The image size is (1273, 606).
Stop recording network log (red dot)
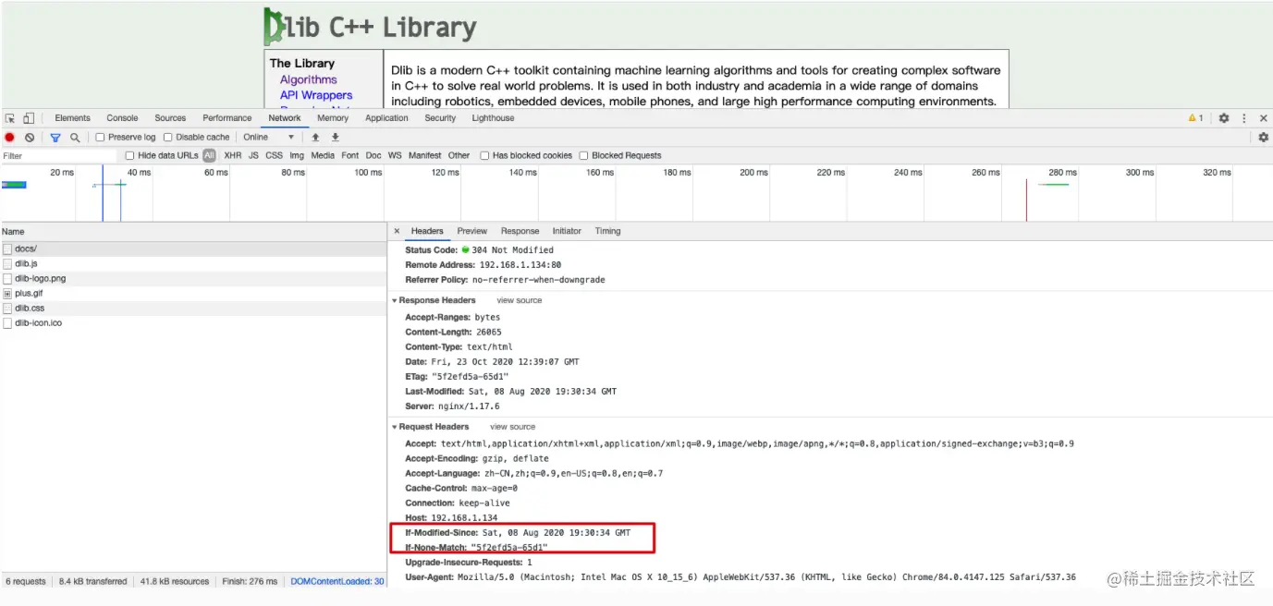[x=10, y=137]
